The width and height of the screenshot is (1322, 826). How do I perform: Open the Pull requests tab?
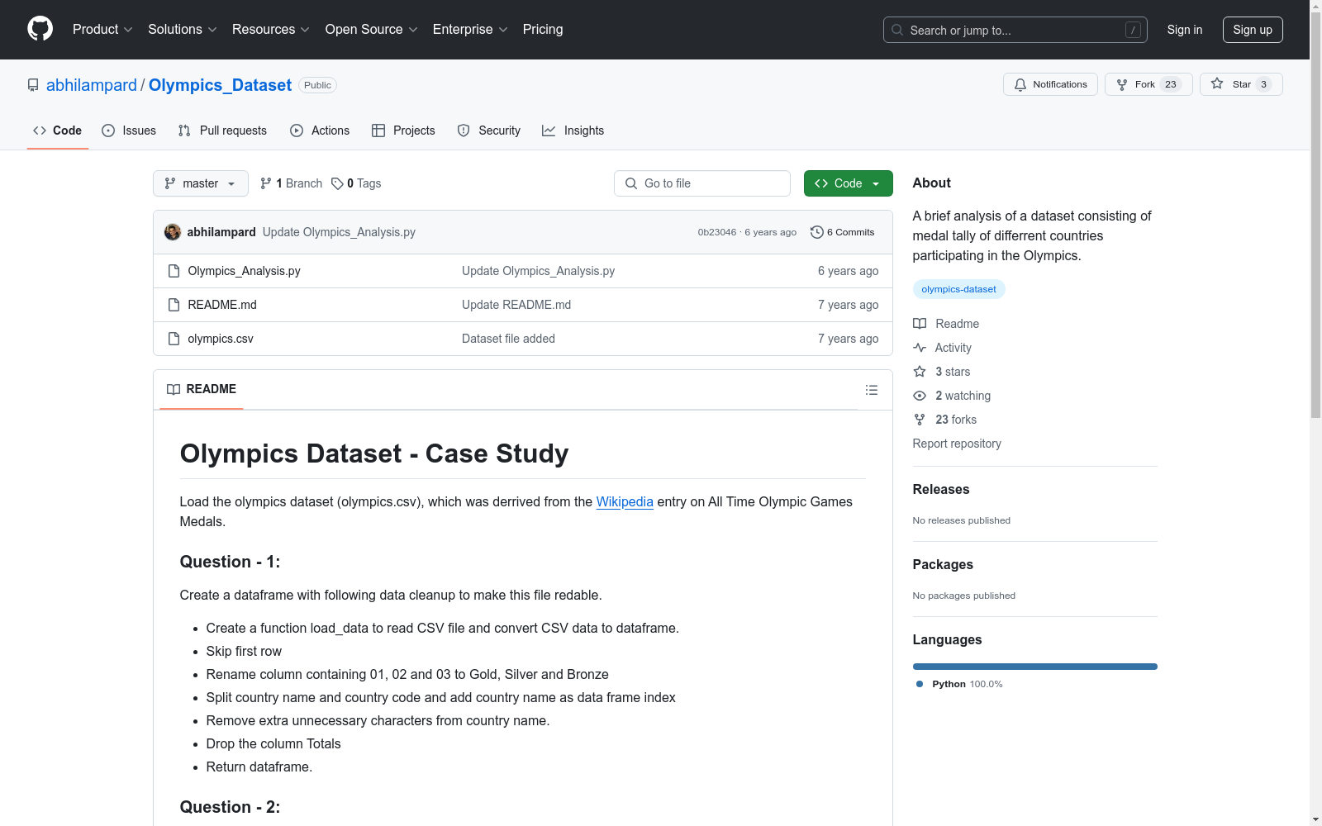[222, 131]
